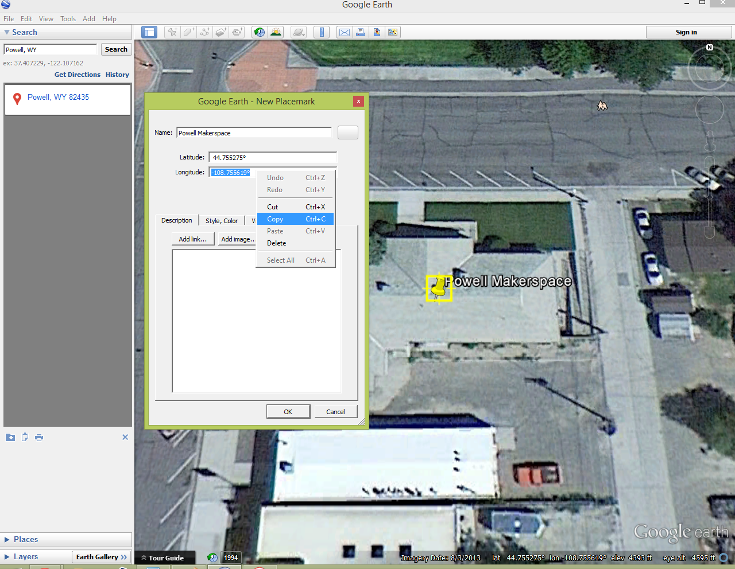Choose Select All from context menu
Screen dimensions: 735x569
295,260
